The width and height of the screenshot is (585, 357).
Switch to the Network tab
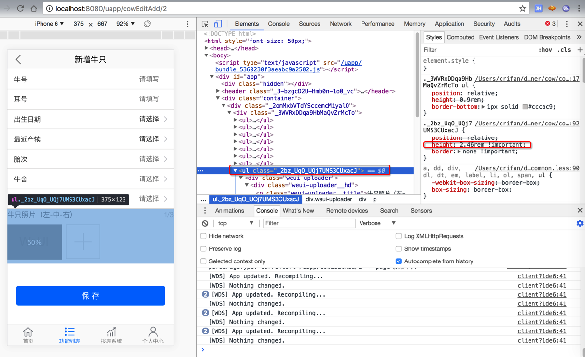[x=340, y=24]
